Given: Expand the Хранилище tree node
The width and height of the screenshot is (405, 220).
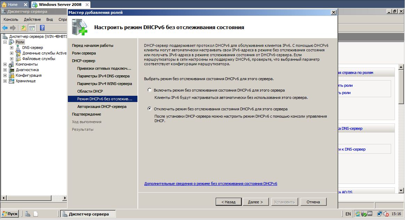Looking at the screenshot, I should [x=5, y=81].
